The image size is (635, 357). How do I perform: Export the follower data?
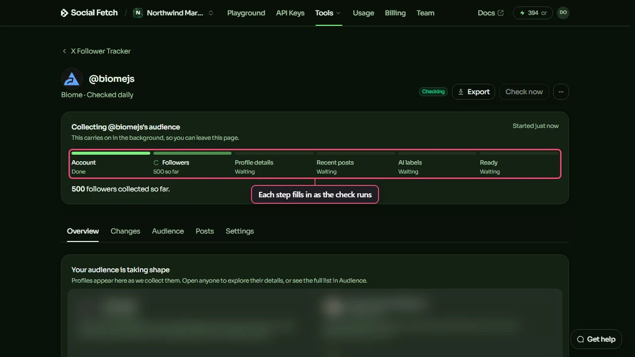[x=473, y=92]
